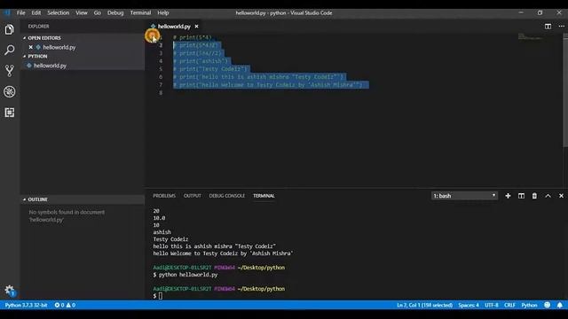568x319 pixels.
Task: Click the VS Code logo icon
Action: [7, 12]
